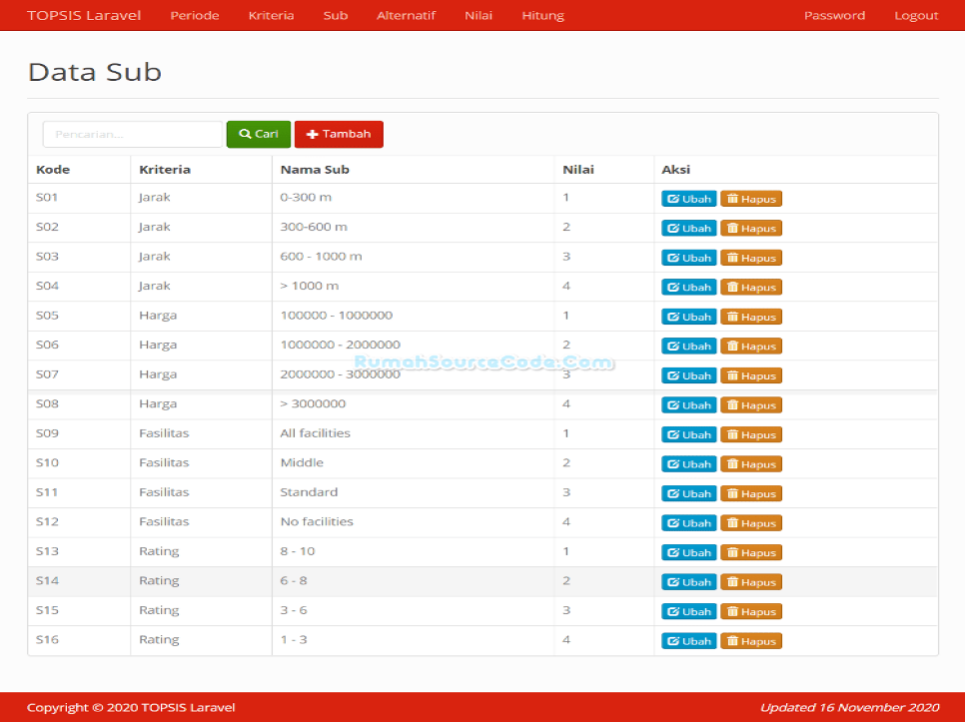The width and height of the screenshot is (965, 722).
Task: Edit the S10 Middle row
Action: (688, 464)
